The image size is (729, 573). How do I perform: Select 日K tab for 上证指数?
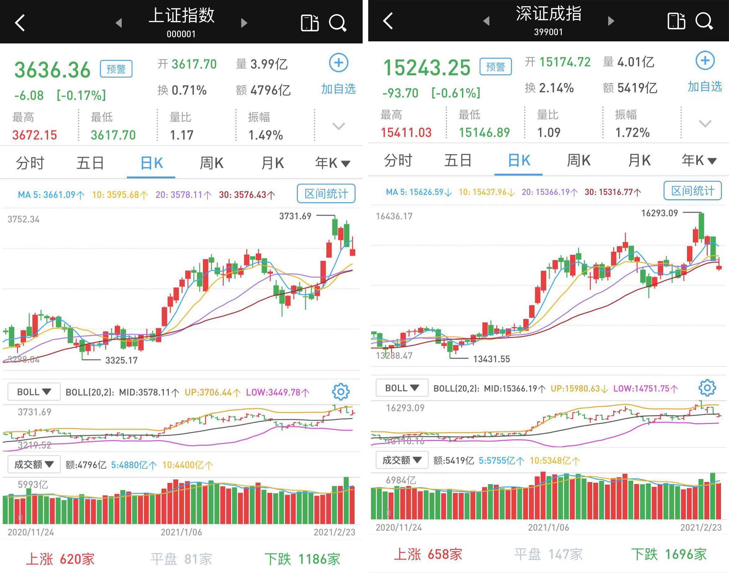coord(151,163)
